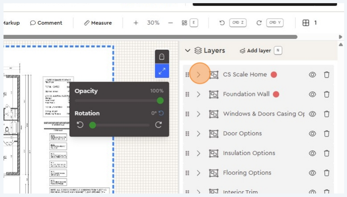The width and height of the screenshot is (347, 197).
Task: Hide the Flooring Options layer
Action: point(312,173)
